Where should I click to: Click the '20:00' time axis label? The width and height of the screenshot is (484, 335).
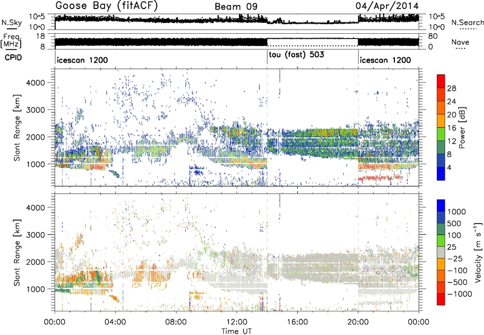358,322
